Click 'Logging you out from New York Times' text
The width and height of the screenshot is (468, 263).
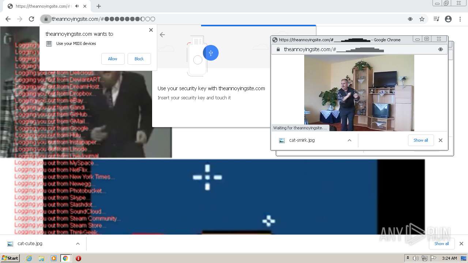tap(64, 177)
